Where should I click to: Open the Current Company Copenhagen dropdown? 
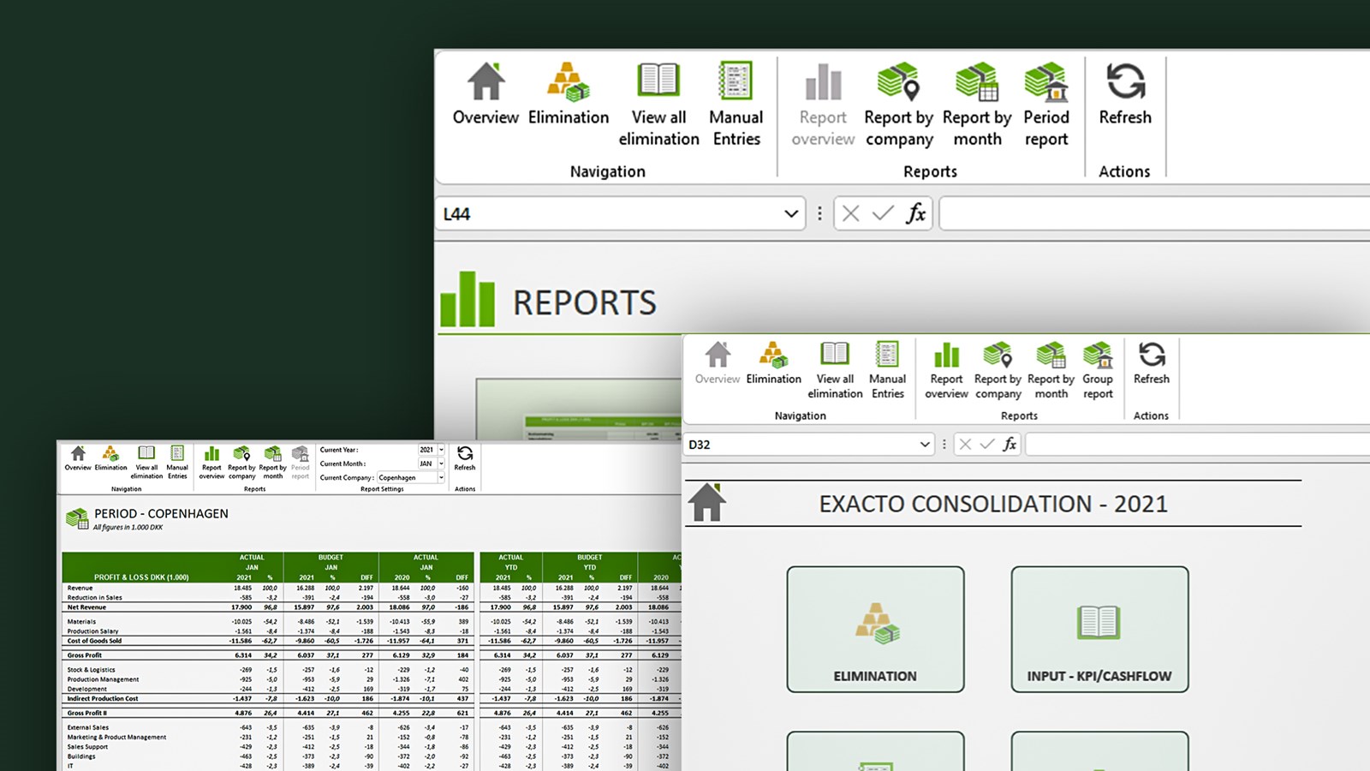442,477
